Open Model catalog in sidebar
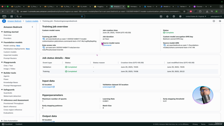The height and width of the screenshot is (126, 224). click(x=9, y=45)
